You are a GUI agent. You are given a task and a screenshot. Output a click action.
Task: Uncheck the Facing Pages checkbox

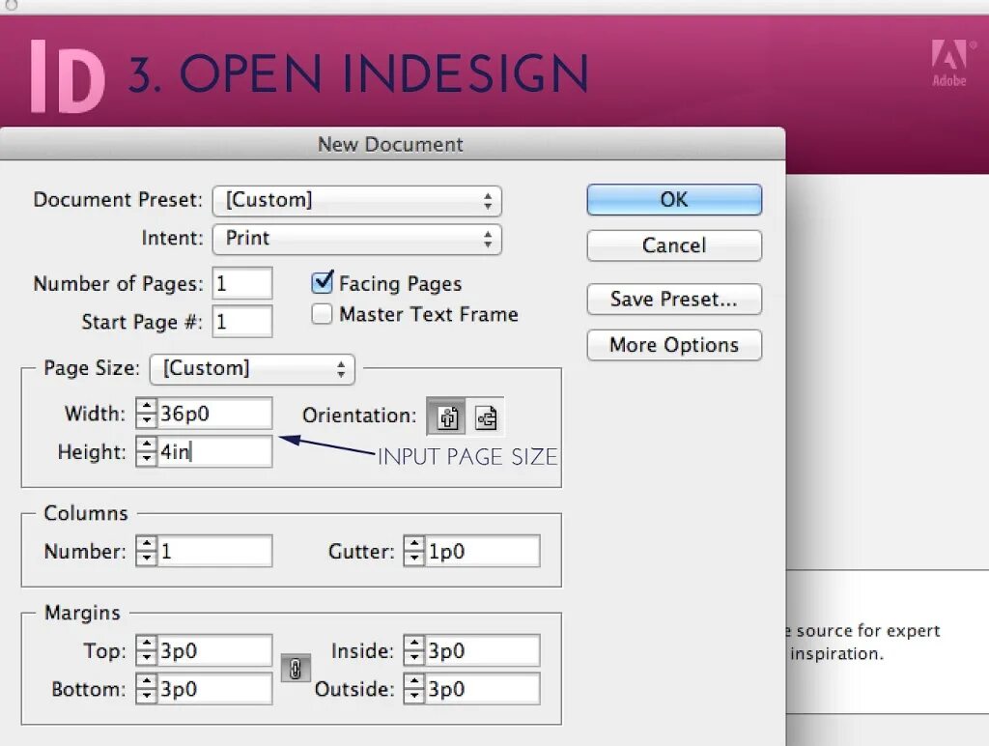tap(323, 282)
